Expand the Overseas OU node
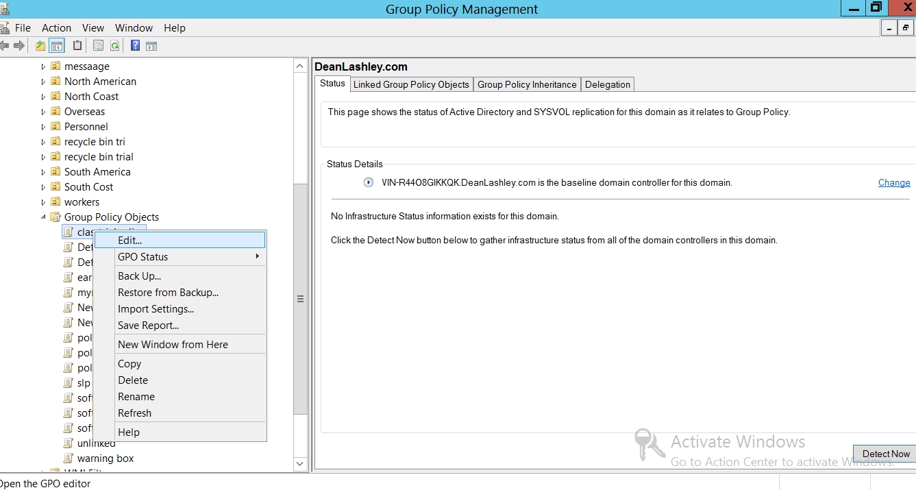The image size is (916, 490). pos(43,112)
